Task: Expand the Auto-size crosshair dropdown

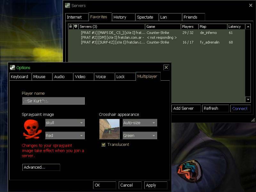Action: tap(140, 123)
